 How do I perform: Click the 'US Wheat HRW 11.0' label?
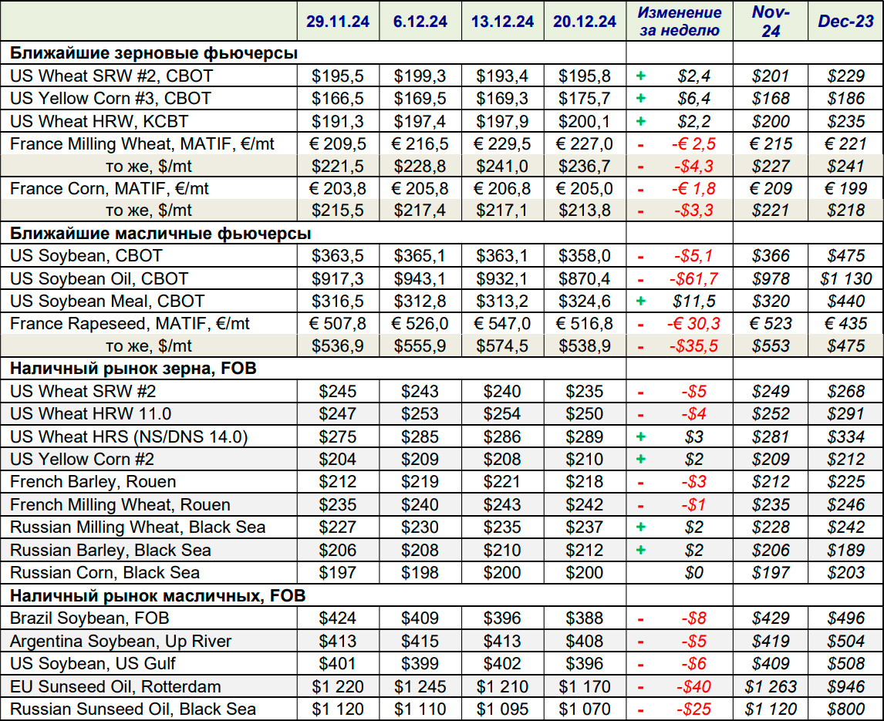(91, 414)
